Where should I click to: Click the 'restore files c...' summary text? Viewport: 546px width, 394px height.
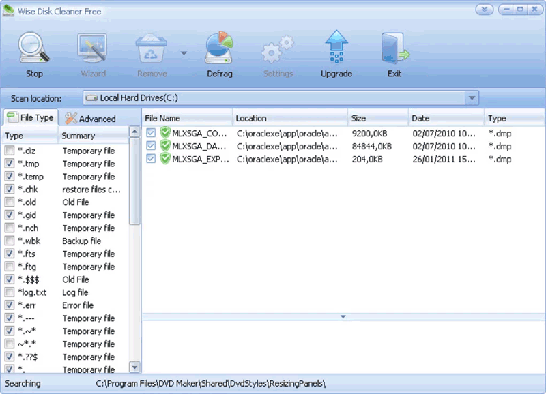91,190
